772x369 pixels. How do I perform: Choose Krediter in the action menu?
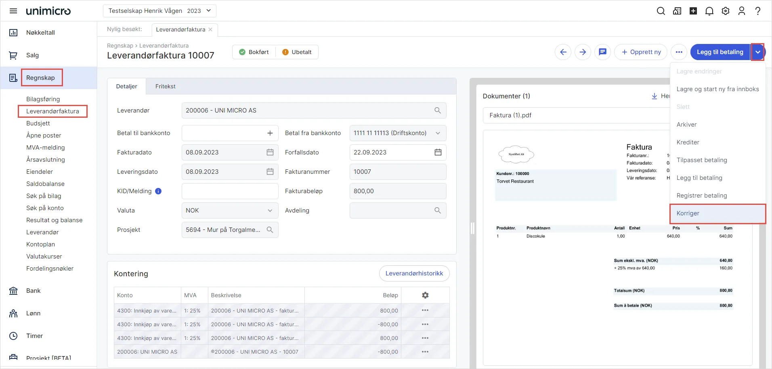click(x=688, y=142)
